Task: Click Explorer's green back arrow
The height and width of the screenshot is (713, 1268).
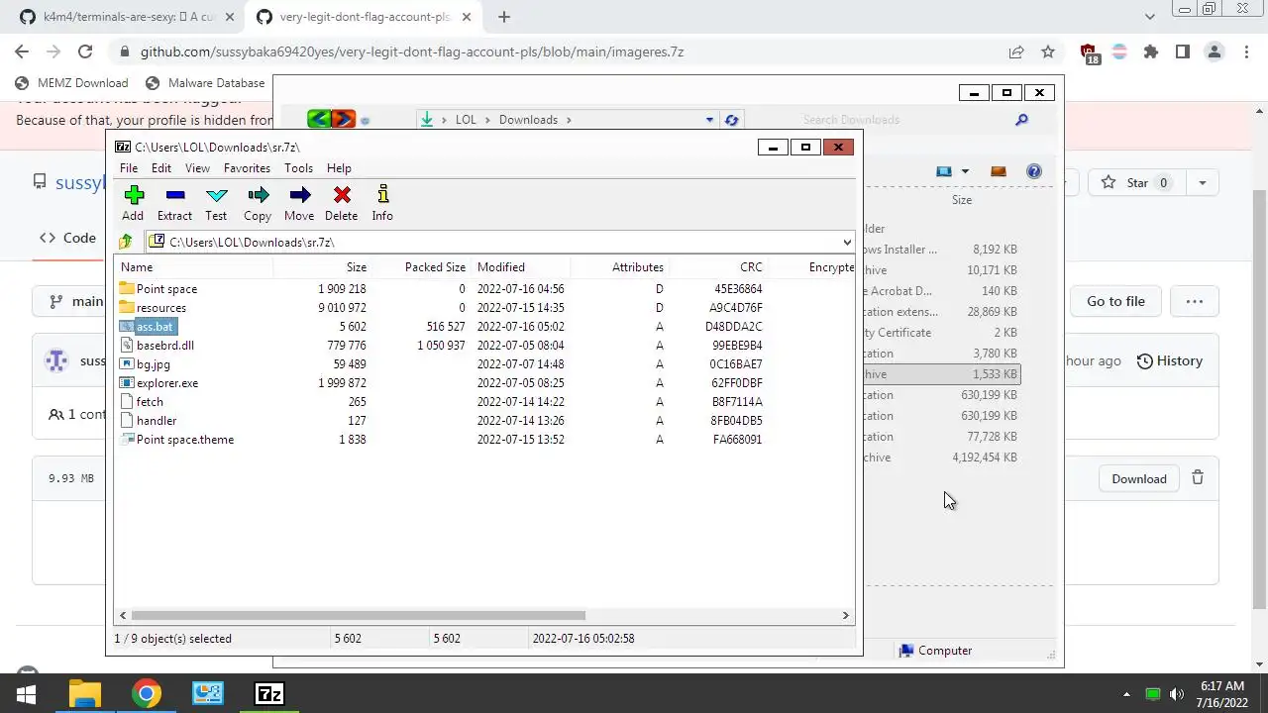Action: tap(319, 120)
